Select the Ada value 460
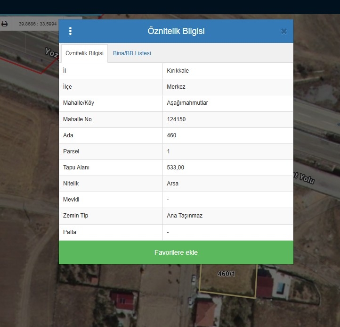 point(171,135)
